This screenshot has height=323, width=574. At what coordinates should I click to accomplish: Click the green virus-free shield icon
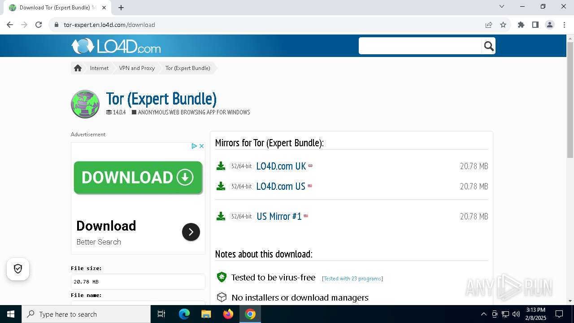click(x=222, y=277)
